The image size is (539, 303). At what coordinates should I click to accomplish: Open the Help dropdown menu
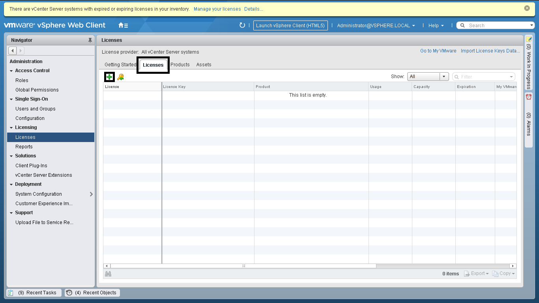click(436, 25)
